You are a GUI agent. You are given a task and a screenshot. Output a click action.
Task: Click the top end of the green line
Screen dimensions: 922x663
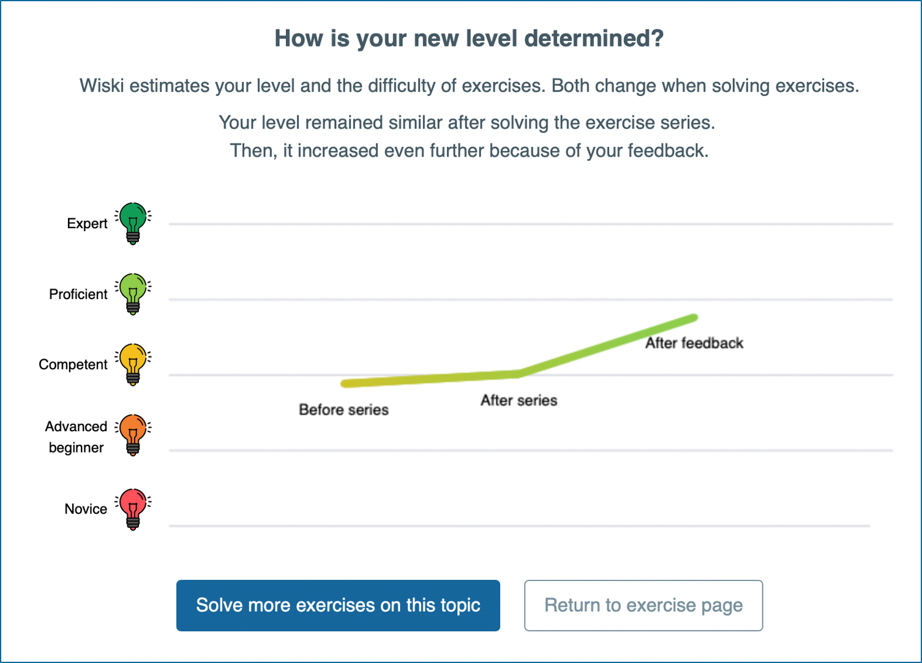click(x=694, y=317)
